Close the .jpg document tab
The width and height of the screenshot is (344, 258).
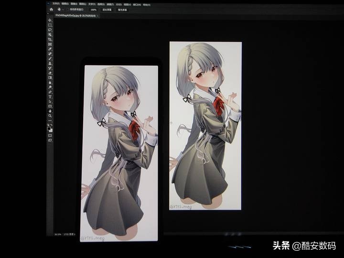pos(97,16)
